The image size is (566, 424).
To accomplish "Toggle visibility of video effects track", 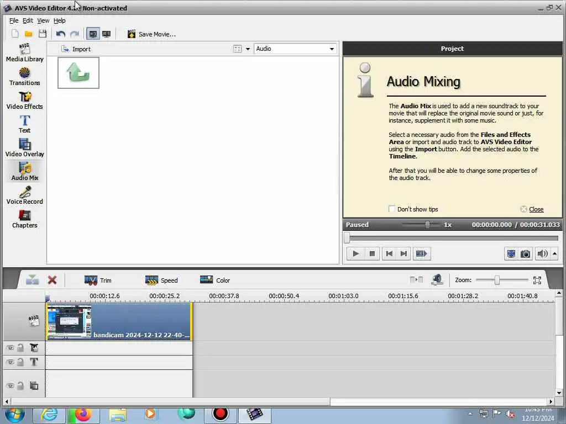I will click(x=10, y=348).
